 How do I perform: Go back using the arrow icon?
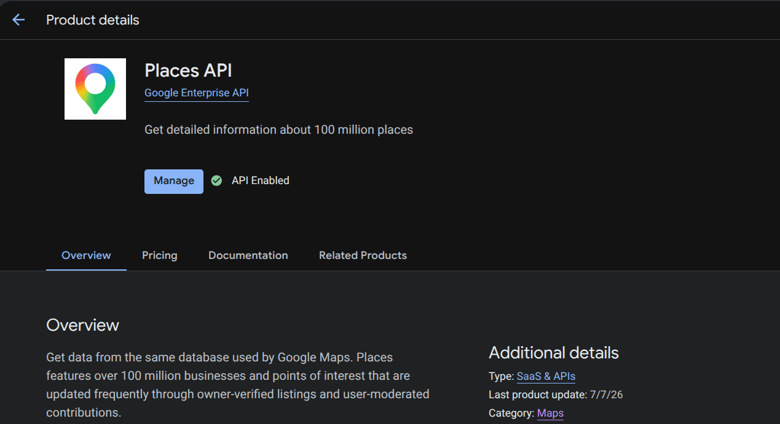click(x=18, y=20)
